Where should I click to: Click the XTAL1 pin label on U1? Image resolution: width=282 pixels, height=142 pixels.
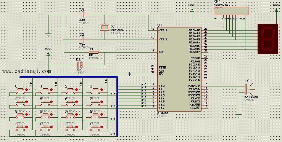click(163, 30)
